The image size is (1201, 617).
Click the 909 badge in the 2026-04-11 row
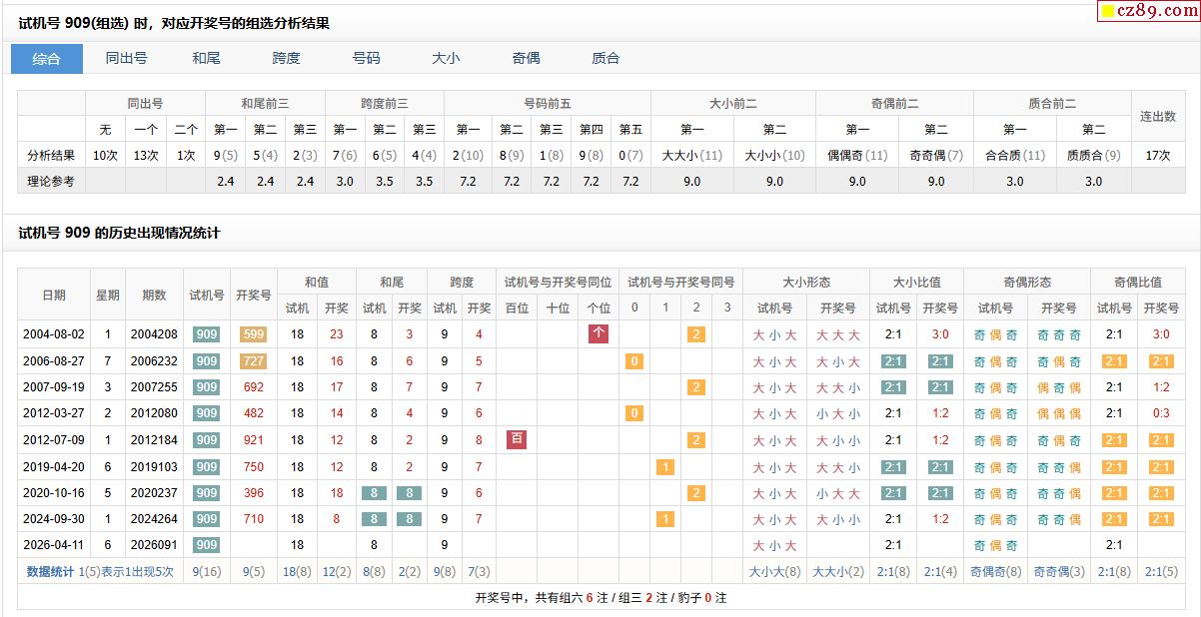(206, 545)
